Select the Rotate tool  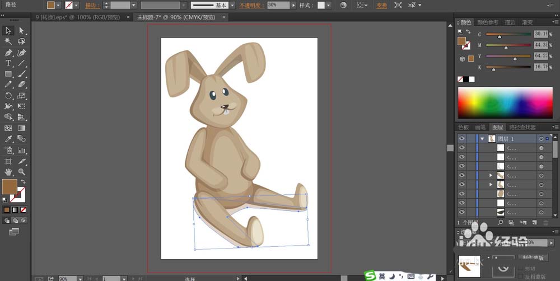click(x=8, y=96)
